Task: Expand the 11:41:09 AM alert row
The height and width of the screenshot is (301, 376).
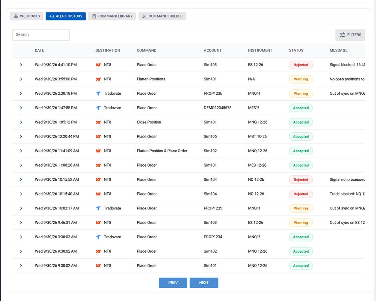Action: [x=21, y=151]
